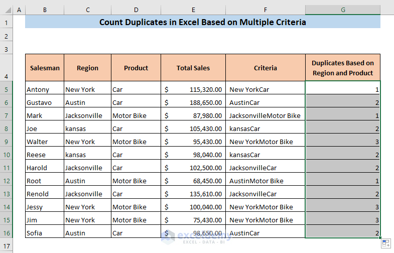This screenshot has height=253, width=394.
Task: Select column G header
Action: tap(343, 10)
